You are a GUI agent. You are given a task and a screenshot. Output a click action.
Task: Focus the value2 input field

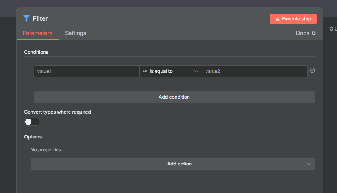pos(254,71)
